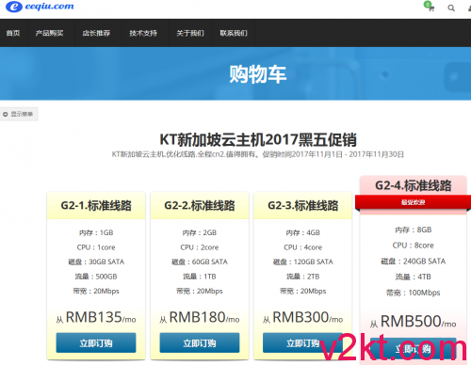The height and width of the screenshot is (365, 471).
Task: Select the G2-1.标准线路 heading
Action: [x=96, y=206]
